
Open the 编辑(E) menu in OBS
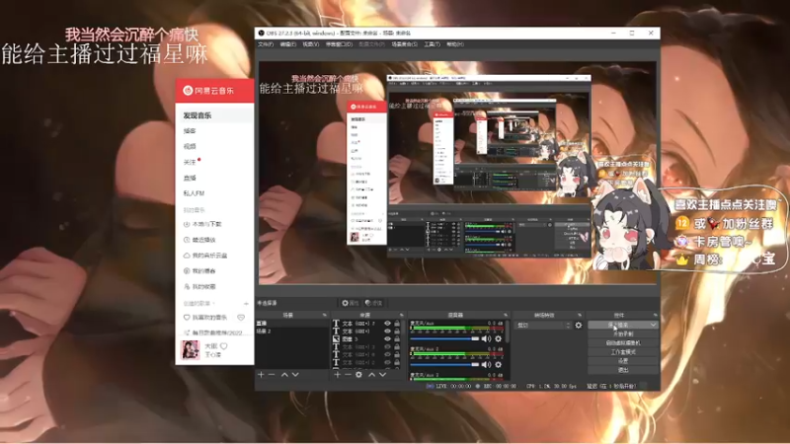click(288, 44)
